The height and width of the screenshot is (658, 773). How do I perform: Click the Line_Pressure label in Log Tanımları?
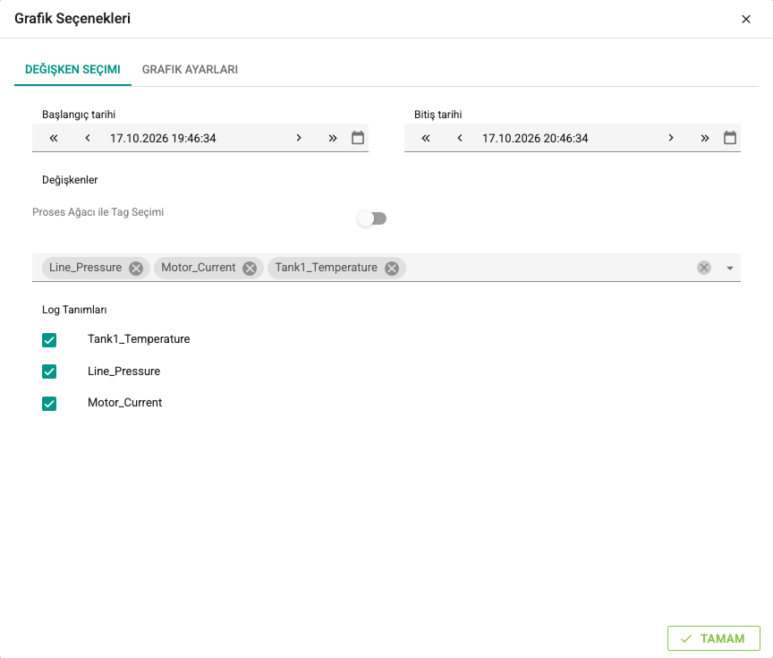click(123, 372)
